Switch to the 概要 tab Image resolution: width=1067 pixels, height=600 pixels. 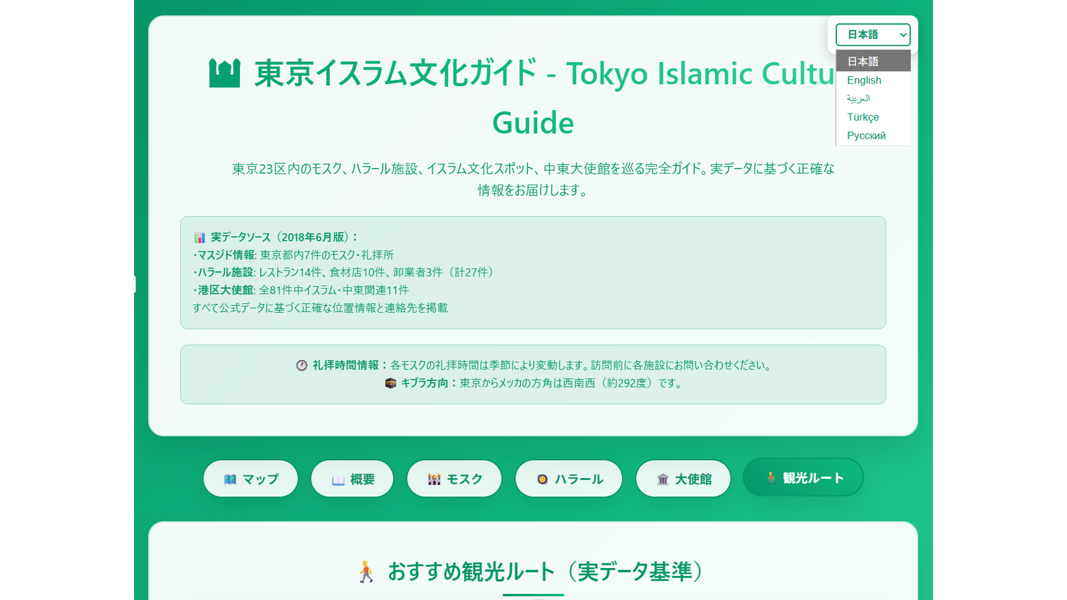pyautogui.click(x=352, y=479)
